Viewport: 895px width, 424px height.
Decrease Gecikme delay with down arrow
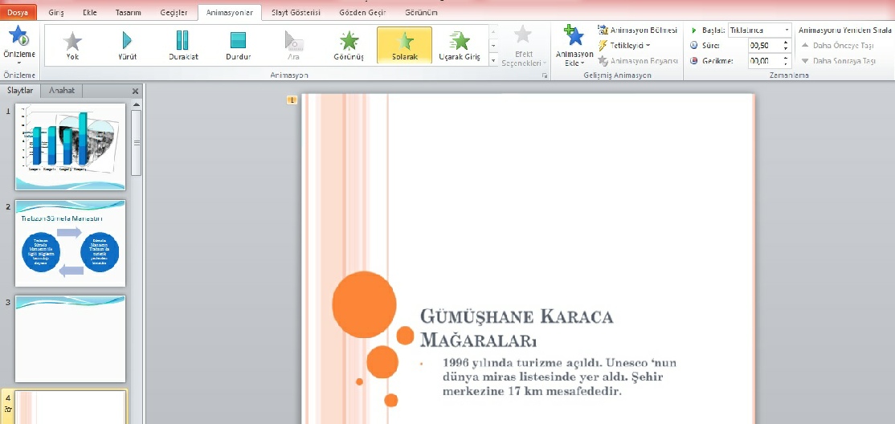tap(786, 64)
